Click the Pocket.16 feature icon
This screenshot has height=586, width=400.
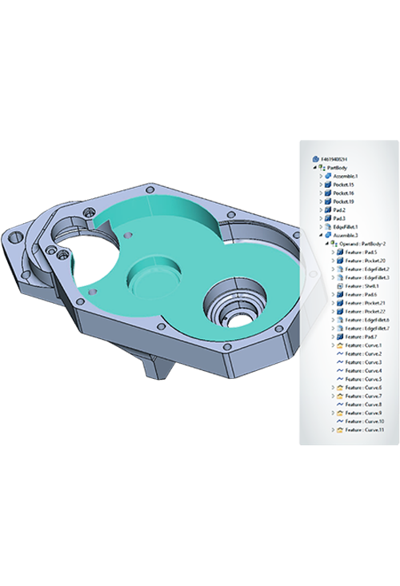coord(328,193)
